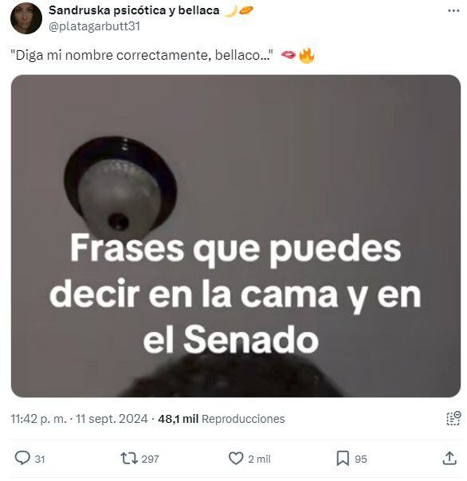Click the 95 bookmarks count
The height and width of the screenshot is (481, 467).
coord(361,459)
